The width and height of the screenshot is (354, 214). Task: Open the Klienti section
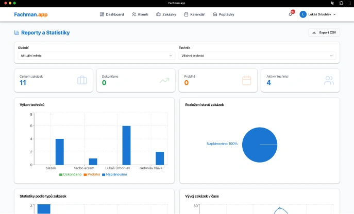click(x=140, y=14)
